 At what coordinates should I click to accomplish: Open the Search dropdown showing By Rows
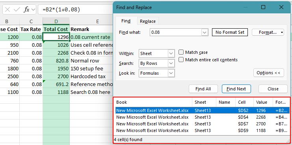156,63
